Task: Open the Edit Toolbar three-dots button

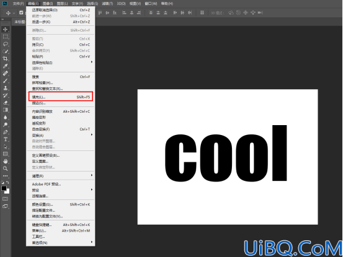Action: pyautogui.click(x=6, y=176)
